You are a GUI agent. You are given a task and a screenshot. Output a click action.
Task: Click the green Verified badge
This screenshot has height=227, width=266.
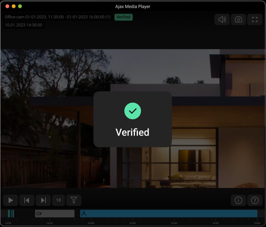pyautogui.click(x=123, y=17)
